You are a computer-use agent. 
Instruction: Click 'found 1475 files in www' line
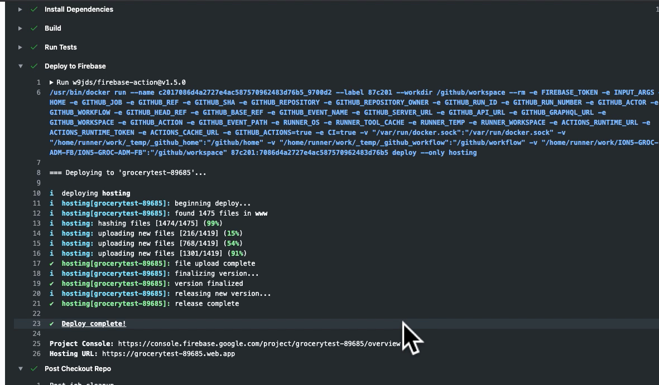pos(221,213)
